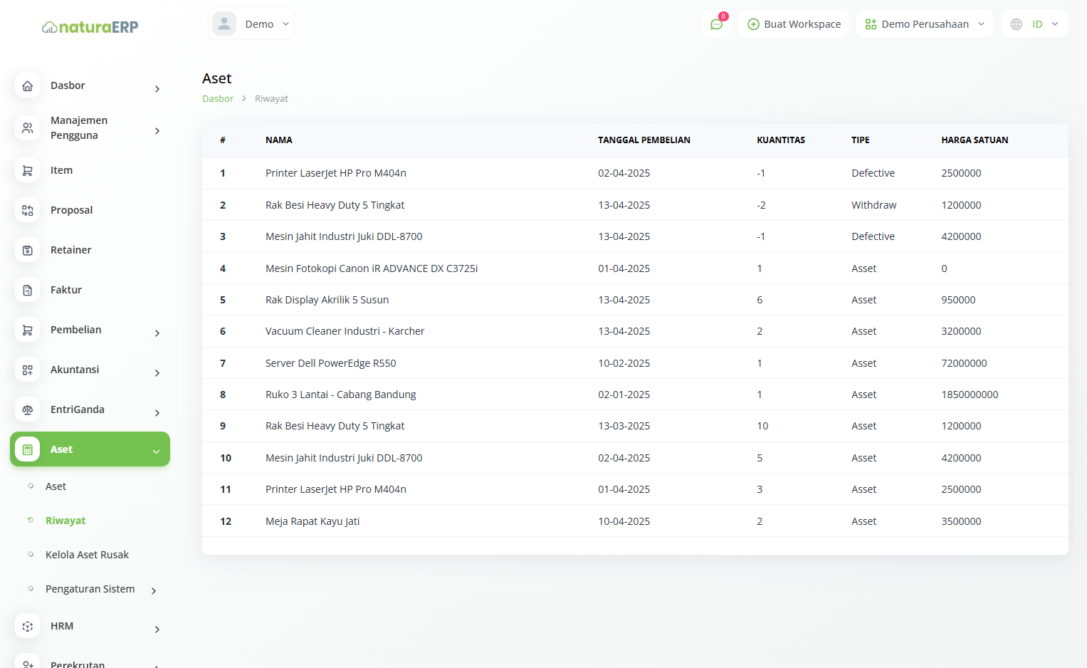The width and height of the screenshot is (1087, 668).
Task: Open the Faktur menu entry
Action: point(66,290)
